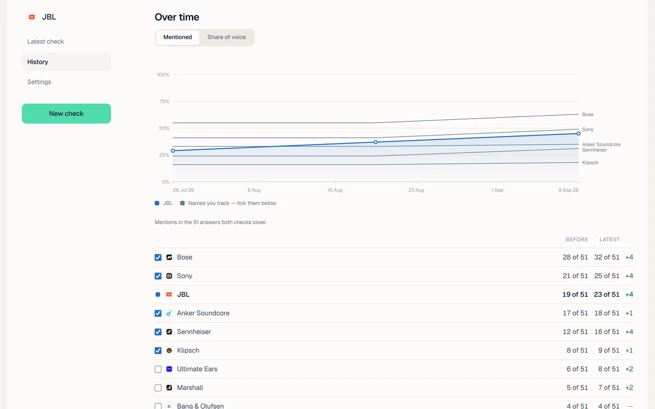Click the 51 answers coverage note
This screenshot has width=655, height=409.
[211, 223]
